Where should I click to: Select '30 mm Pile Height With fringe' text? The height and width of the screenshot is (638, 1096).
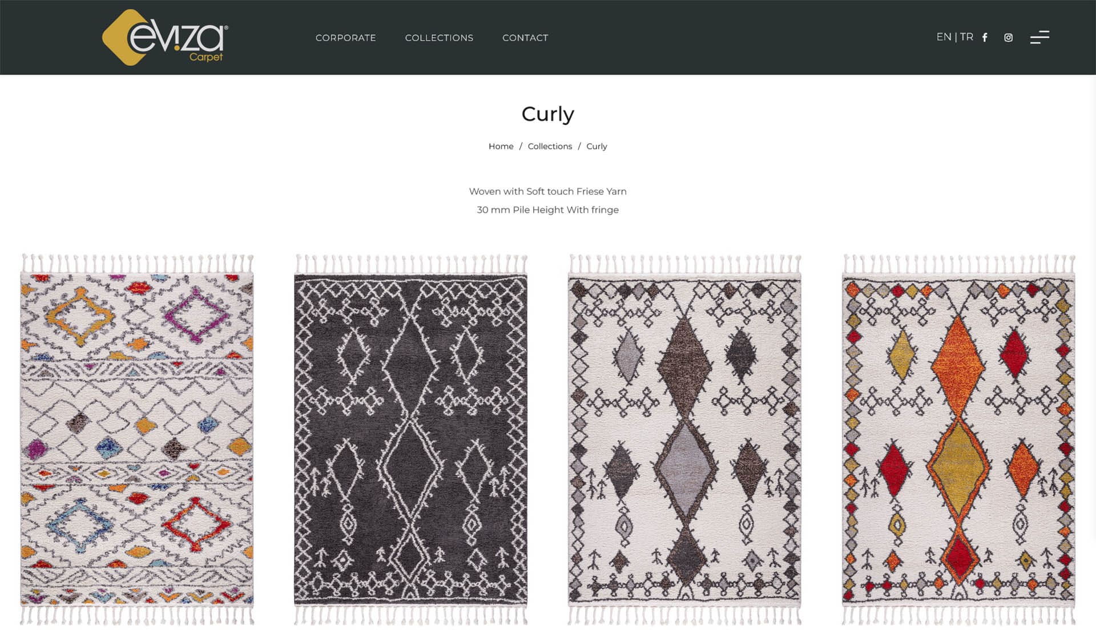click(547, 209)
